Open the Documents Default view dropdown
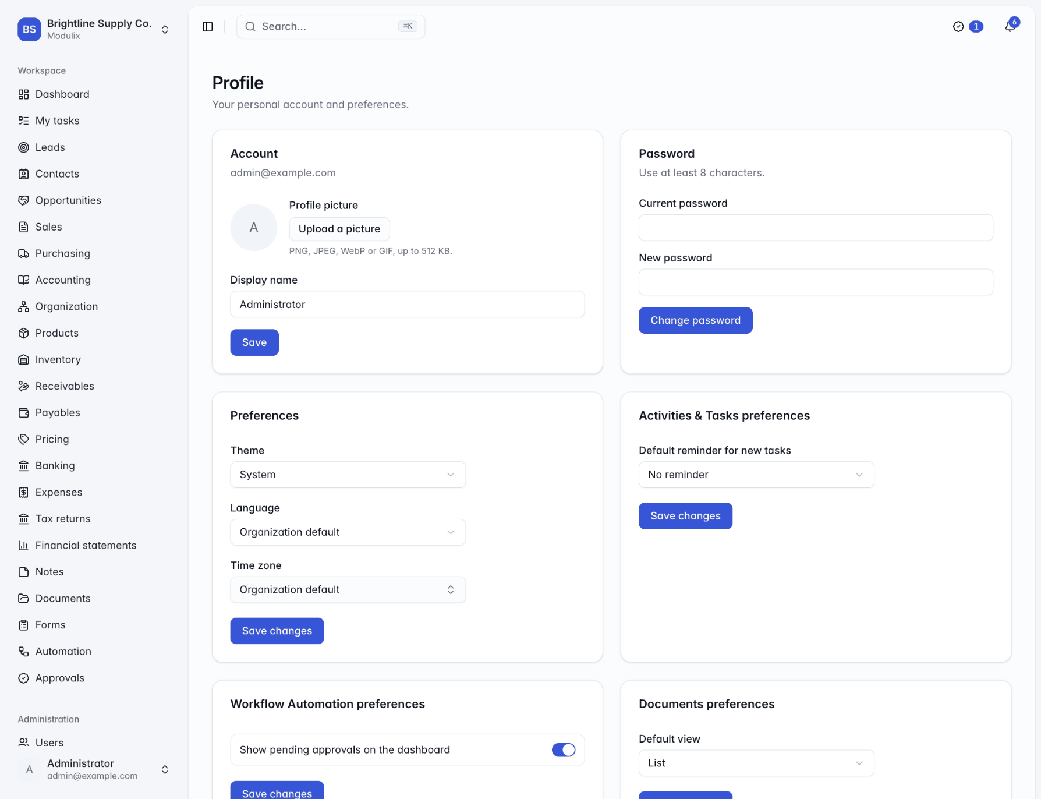Screen dimensions: 1041x799 [x=756, y=763]
